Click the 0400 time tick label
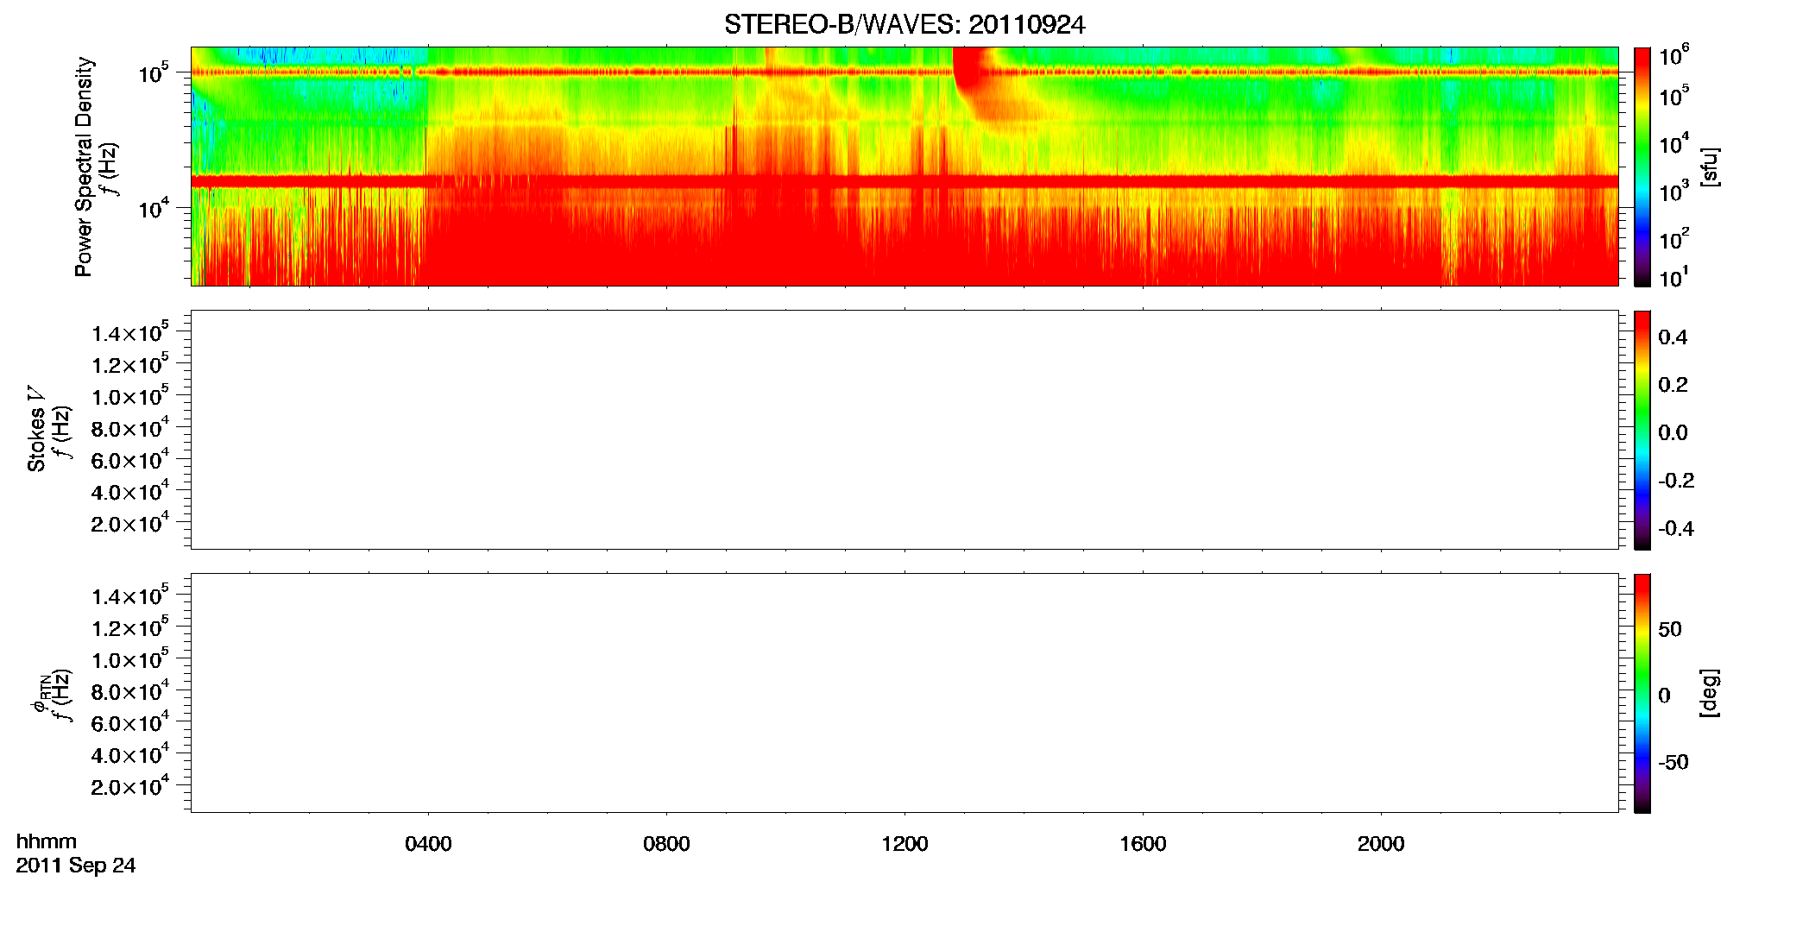 point(428,844)
